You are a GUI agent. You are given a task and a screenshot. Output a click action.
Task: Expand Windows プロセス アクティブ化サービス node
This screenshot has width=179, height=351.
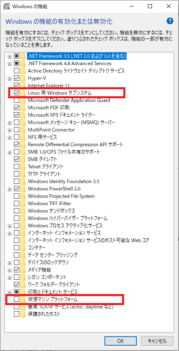[9, 226]
